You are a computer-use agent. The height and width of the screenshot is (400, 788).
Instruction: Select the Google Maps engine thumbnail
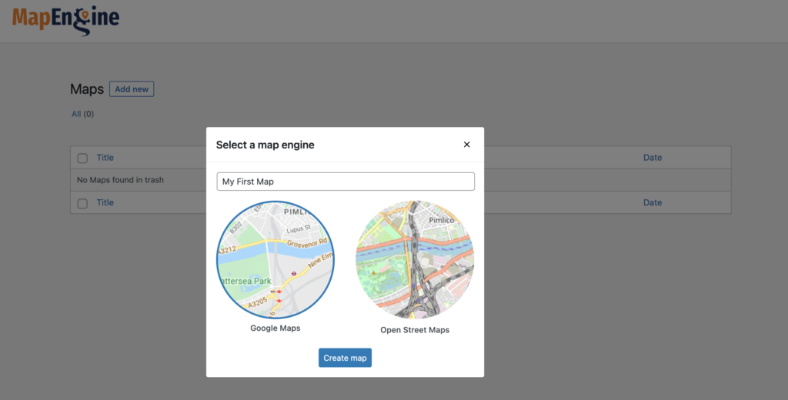click(x=275, y=260)
